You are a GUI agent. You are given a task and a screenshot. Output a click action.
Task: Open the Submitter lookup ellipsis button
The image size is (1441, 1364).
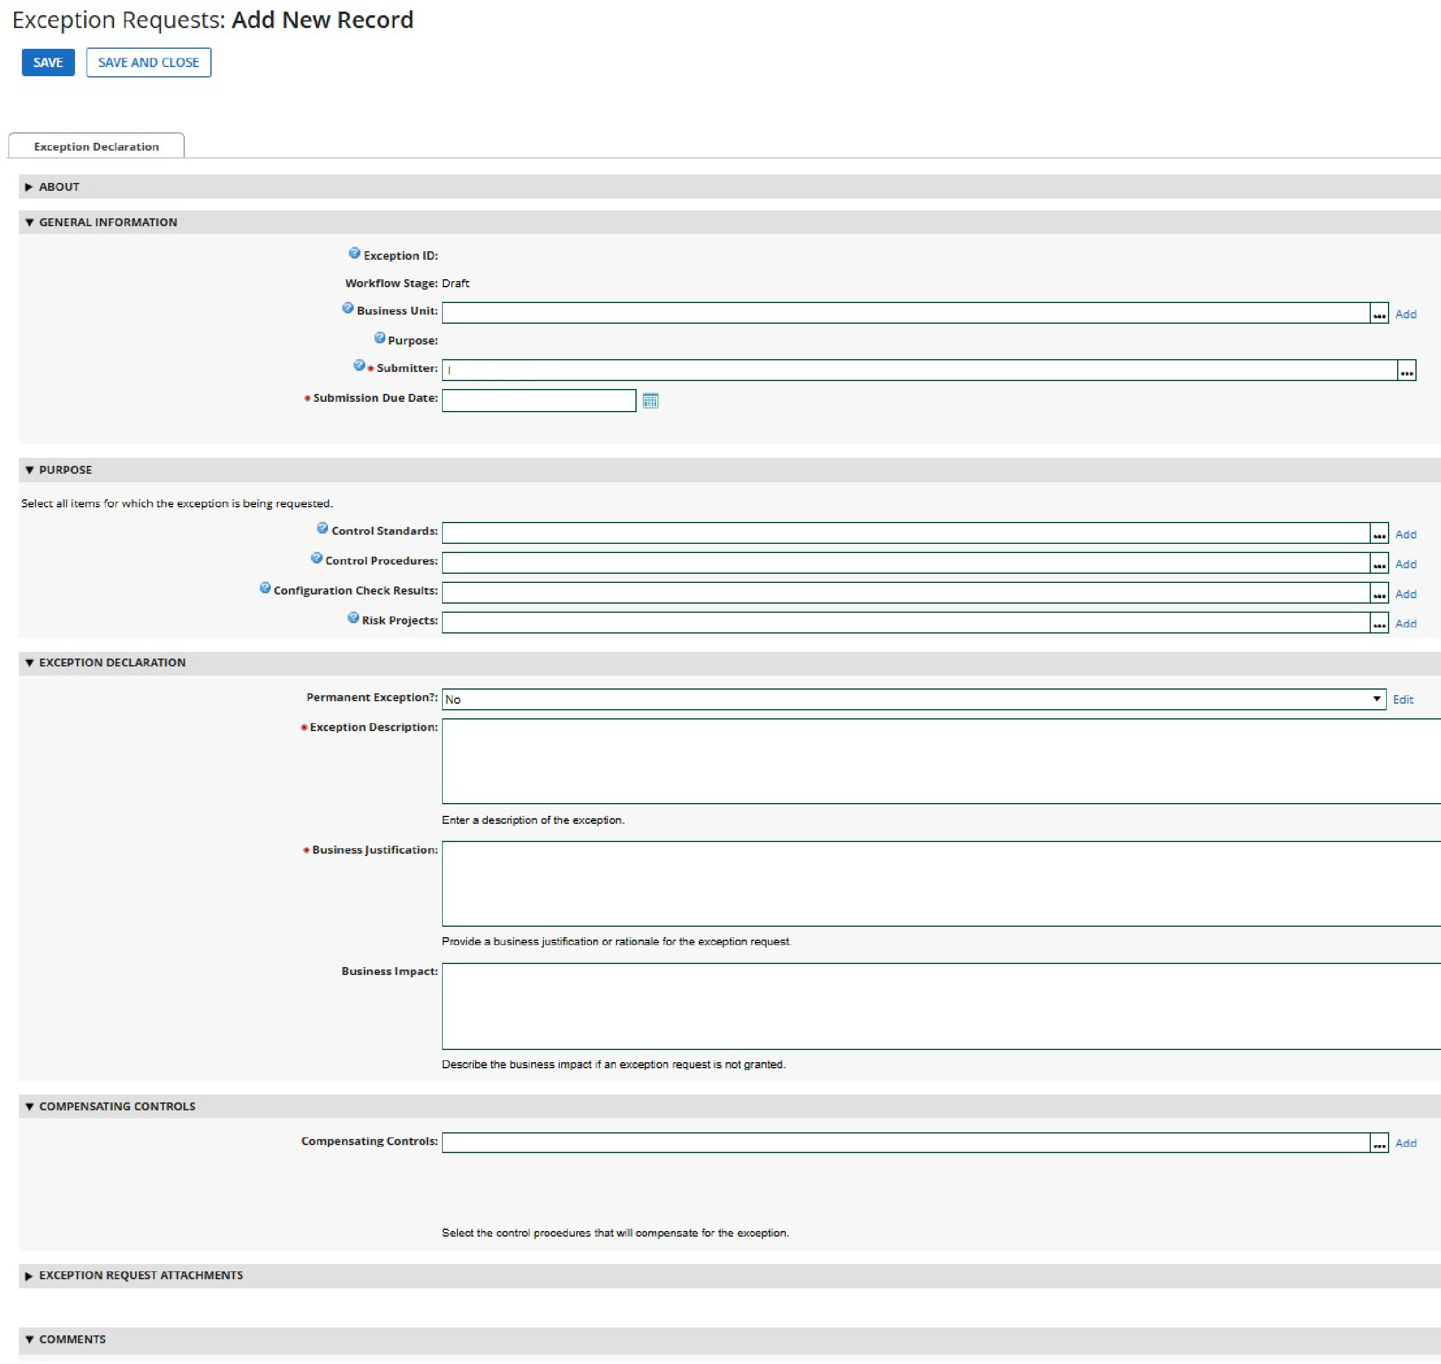click(1406, 371)
